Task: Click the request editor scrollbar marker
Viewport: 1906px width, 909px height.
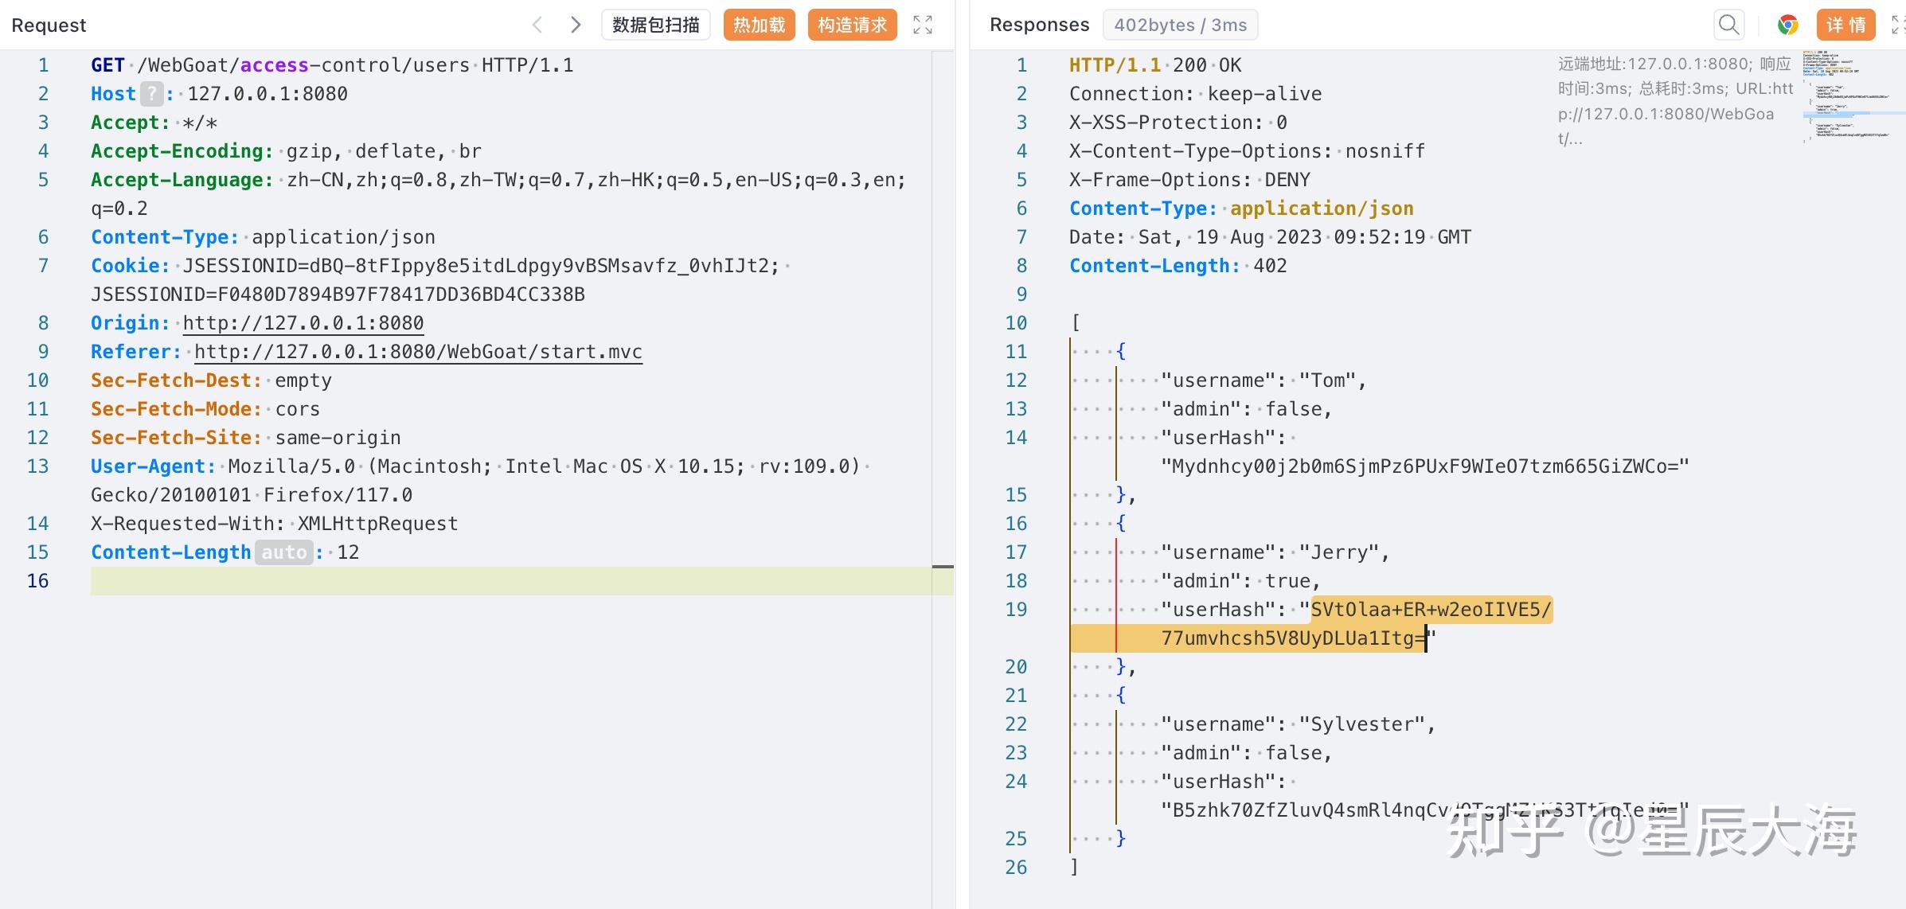Action: tap(943, 567)
